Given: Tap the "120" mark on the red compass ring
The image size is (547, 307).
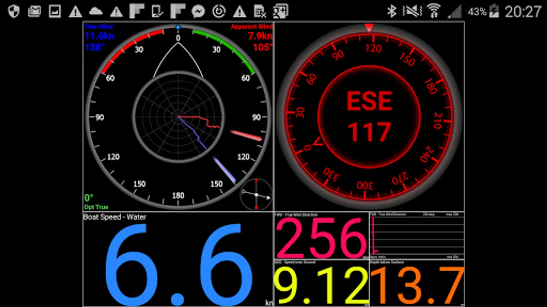Looking at the screenshot, I should point(373,48).
